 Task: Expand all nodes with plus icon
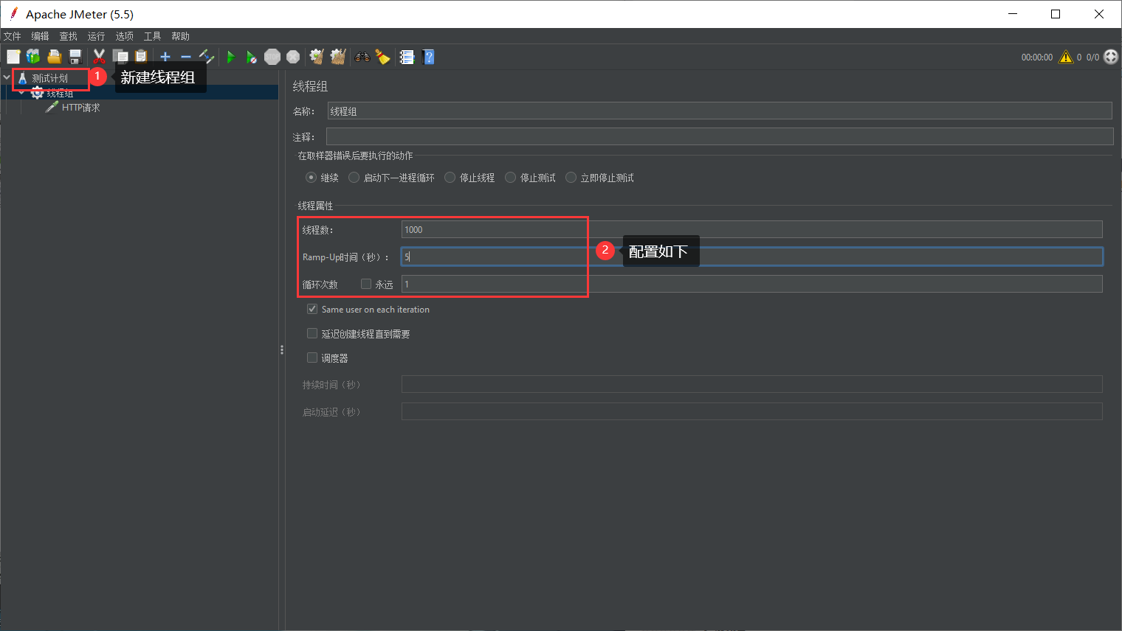165,57
